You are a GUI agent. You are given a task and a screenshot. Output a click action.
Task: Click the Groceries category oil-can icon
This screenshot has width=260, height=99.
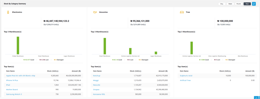(x=95, y=12)
